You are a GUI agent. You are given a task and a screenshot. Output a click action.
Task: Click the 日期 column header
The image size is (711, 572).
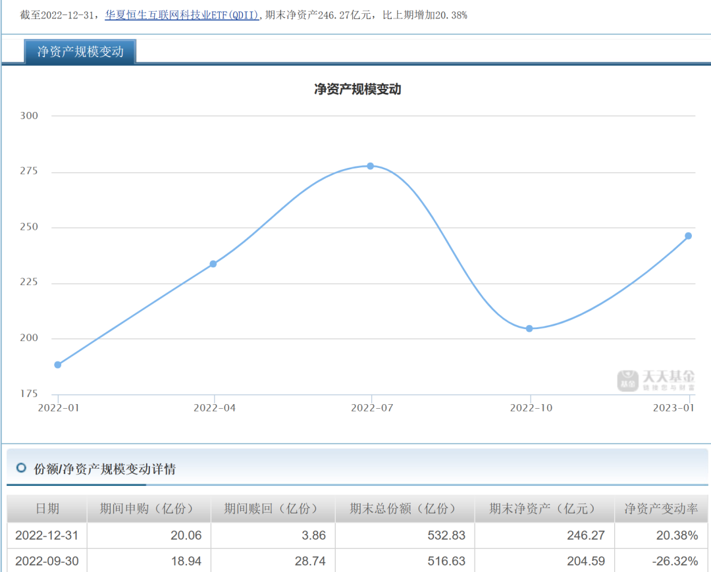click(x=47, y=508)
